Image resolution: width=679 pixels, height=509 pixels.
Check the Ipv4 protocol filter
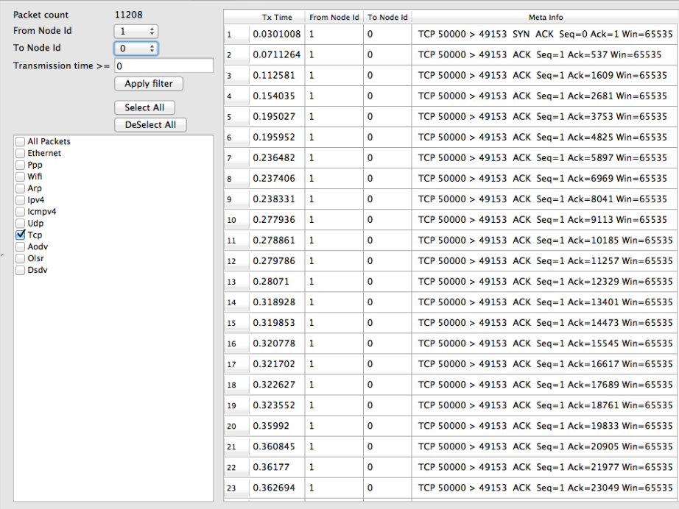click(x=20, y=199)
